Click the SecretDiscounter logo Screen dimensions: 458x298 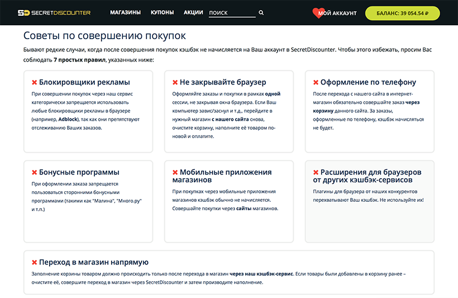coord(54,13)
